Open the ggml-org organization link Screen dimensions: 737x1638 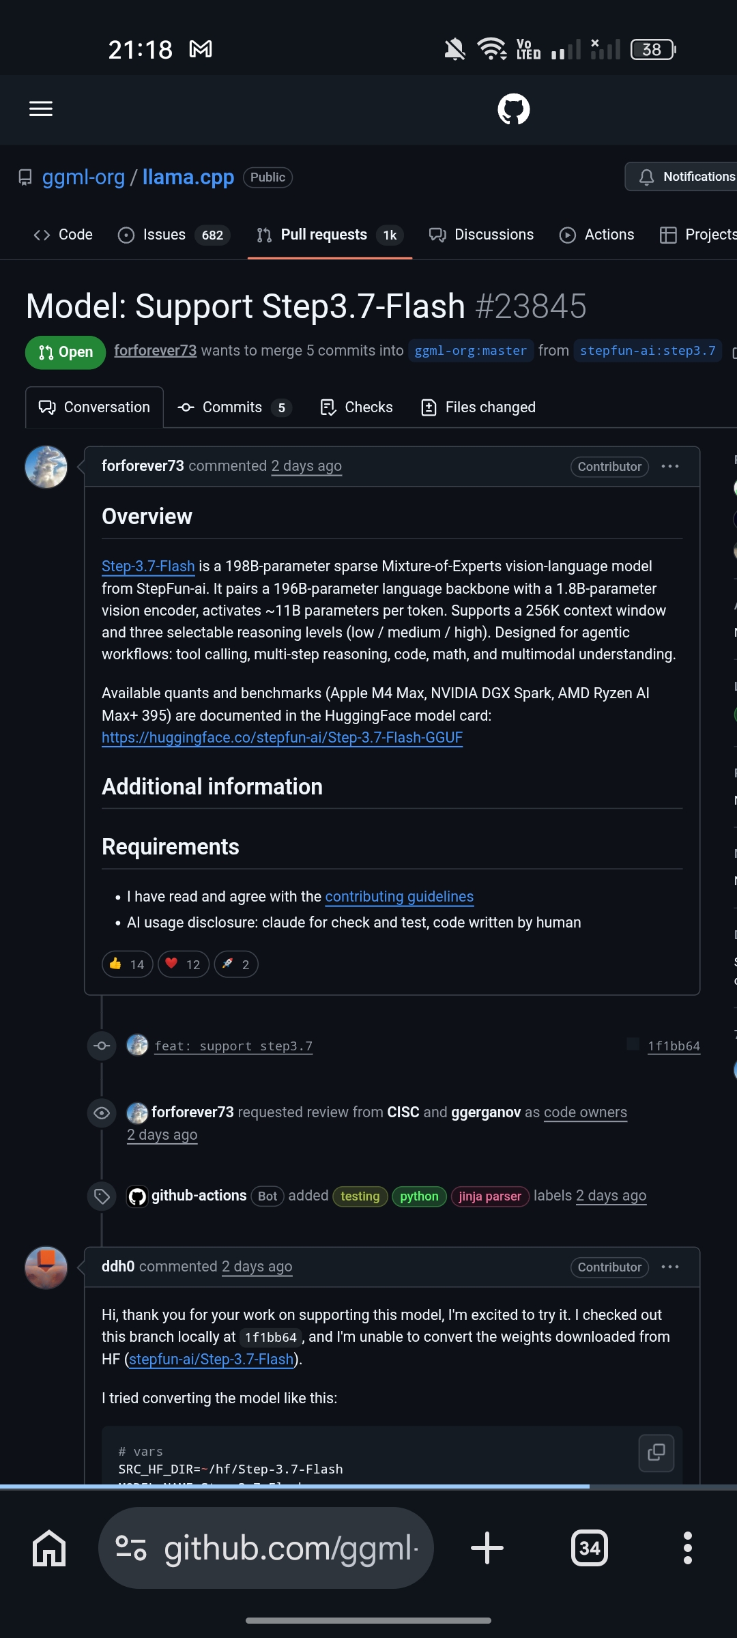[x=83, y=177]
